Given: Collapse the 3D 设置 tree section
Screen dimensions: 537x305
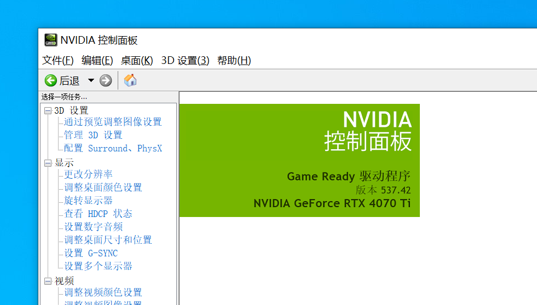Looking at the screenshot, I should pos(48,110).
